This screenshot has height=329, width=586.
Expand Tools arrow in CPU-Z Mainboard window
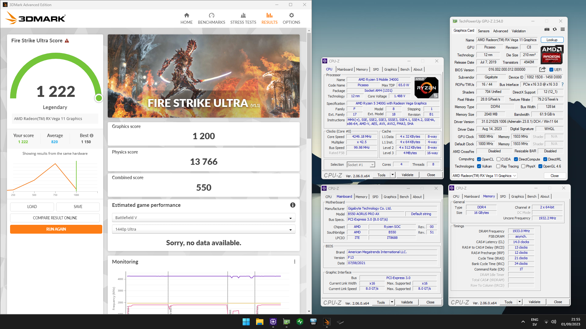[x=392, y=302]
